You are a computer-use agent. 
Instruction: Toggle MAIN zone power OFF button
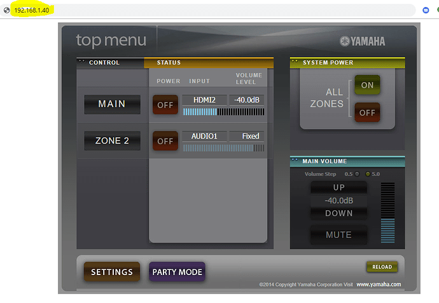point(165,105)
